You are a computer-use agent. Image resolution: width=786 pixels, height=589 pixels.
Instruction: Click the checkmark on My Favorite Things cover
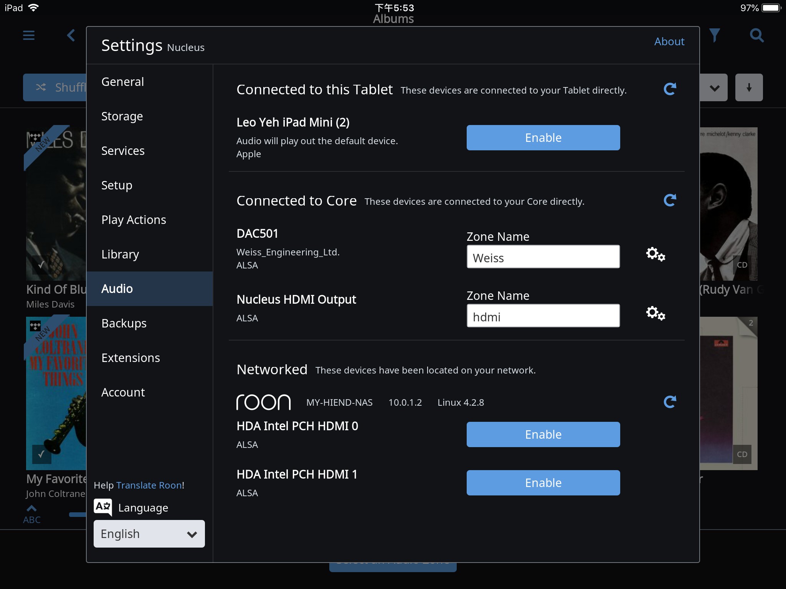[41, 454]
